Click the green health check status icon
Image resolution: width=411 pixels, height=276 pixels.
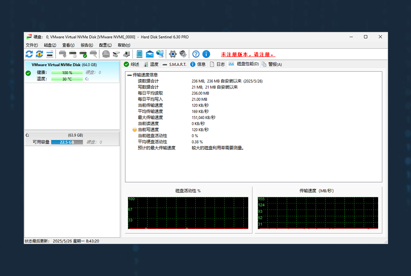coord(28,73)
